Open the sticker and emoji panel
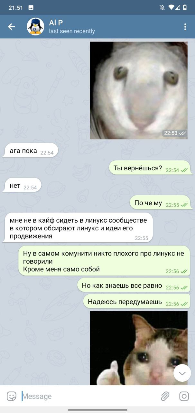The height and width of the screenshot is (413, 195). (12, 396)
